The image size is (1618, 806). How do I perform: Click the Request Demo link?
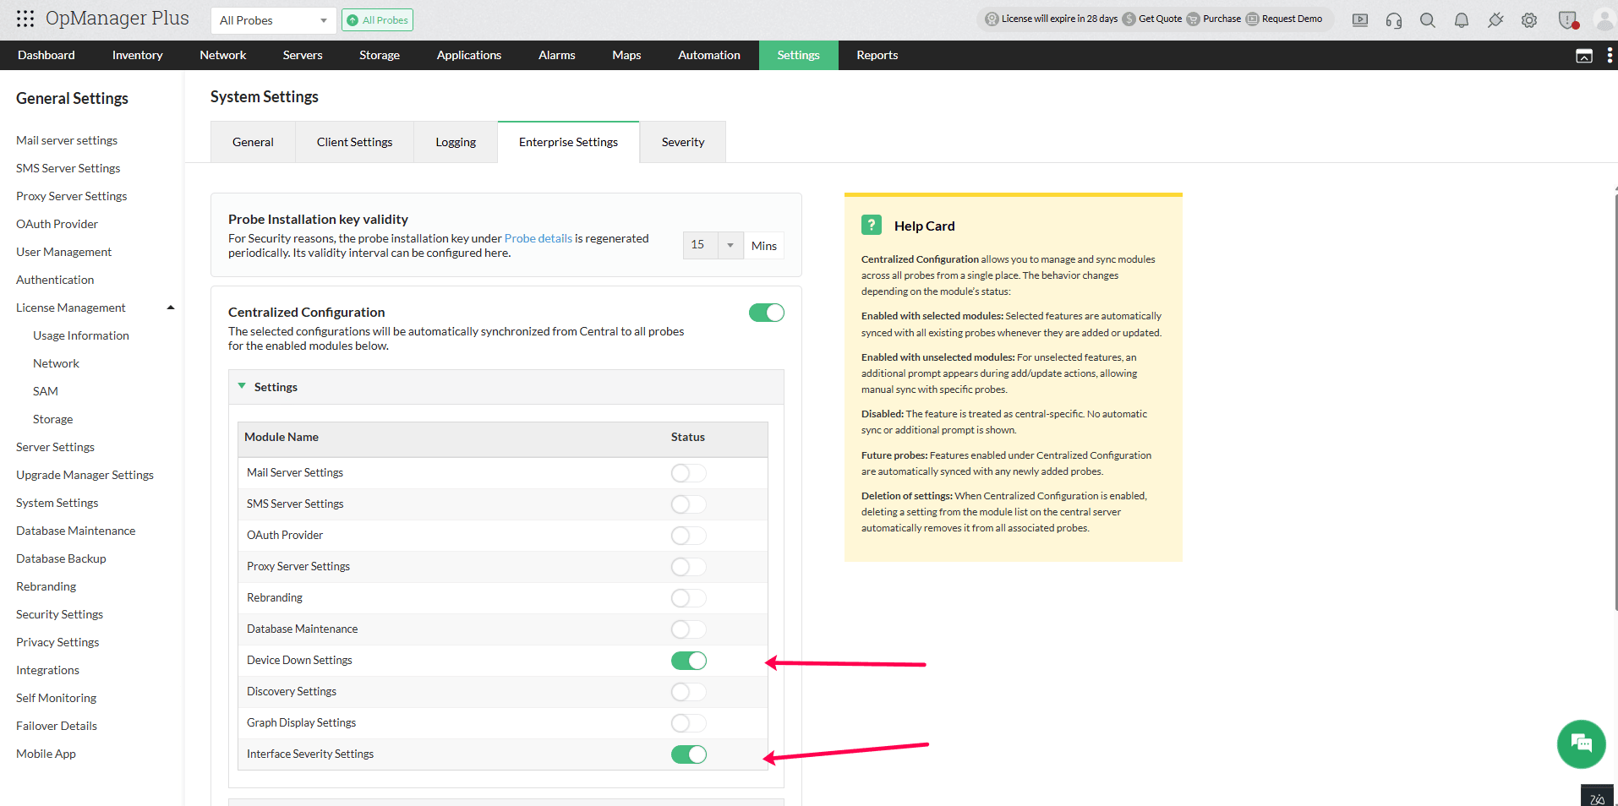1292,19
